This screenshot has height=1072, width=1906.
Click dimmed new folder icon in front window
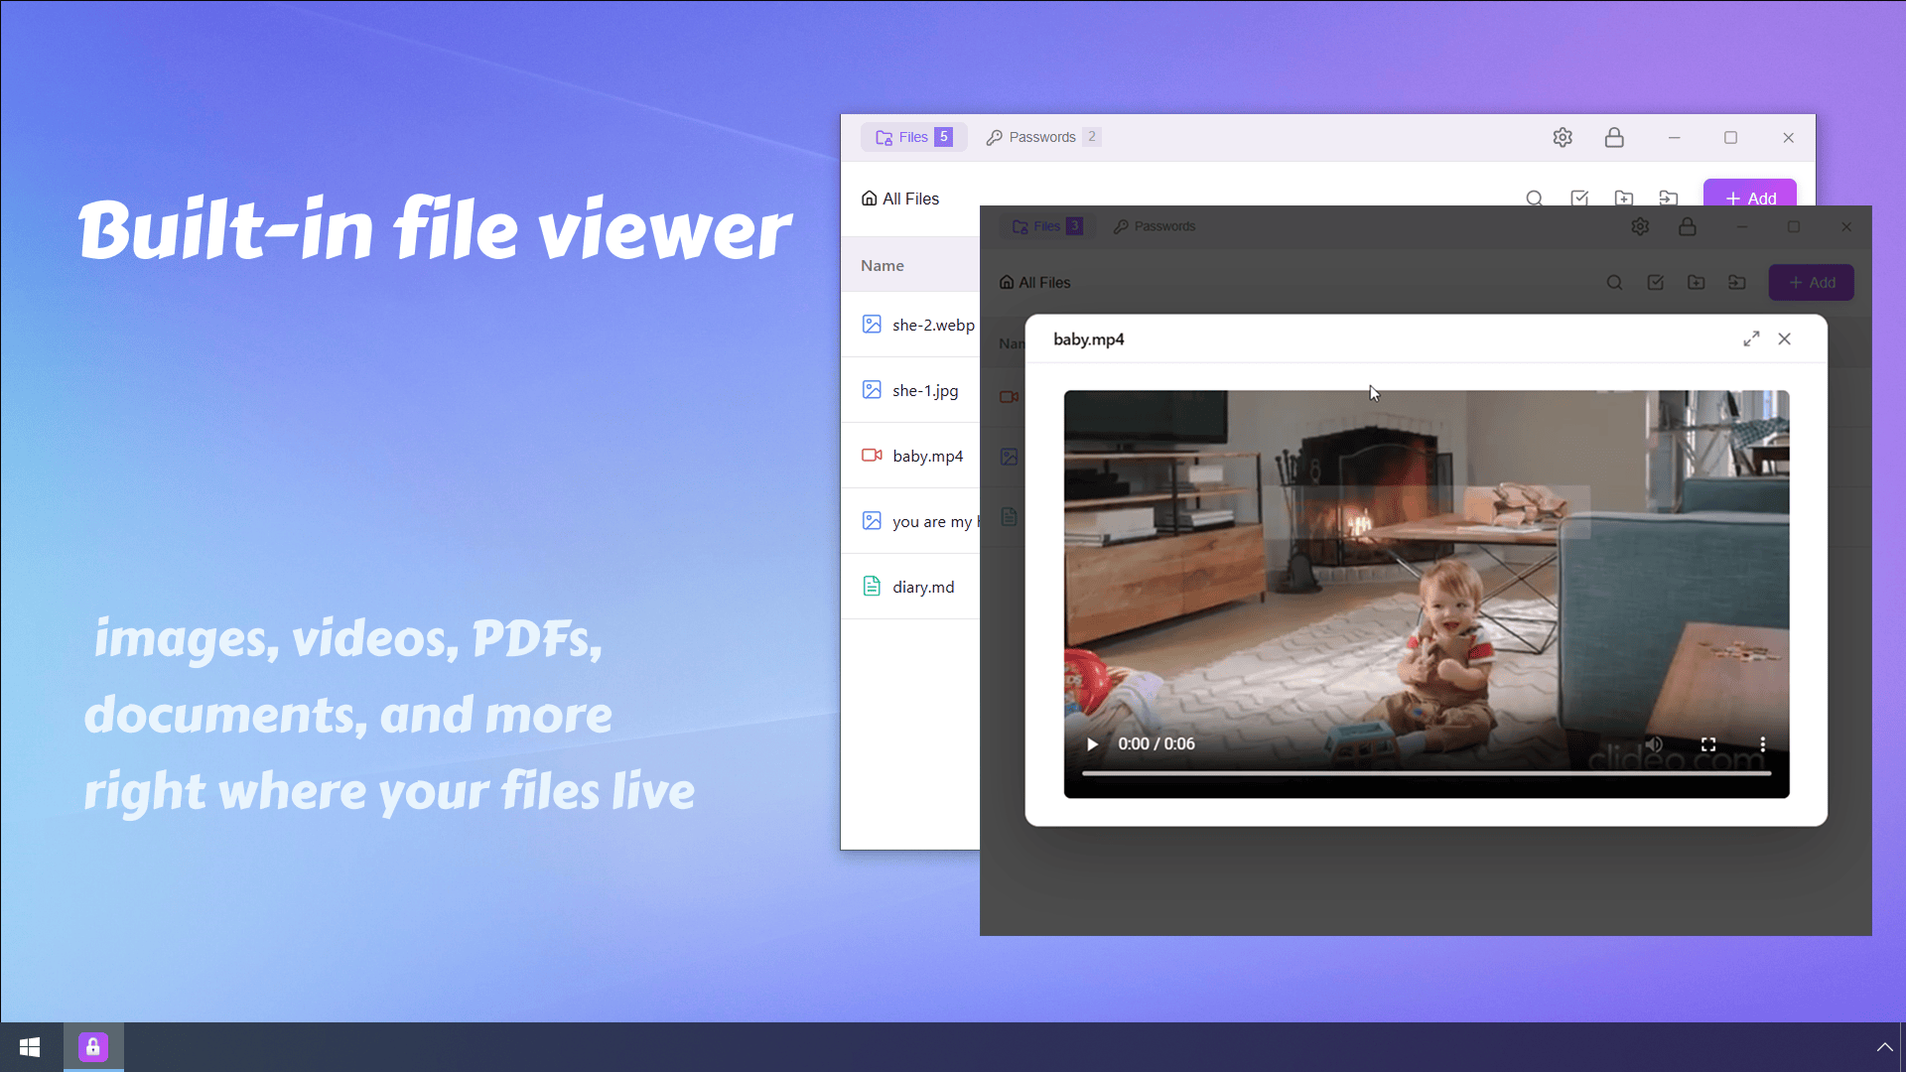click(x=1696, y=283)
